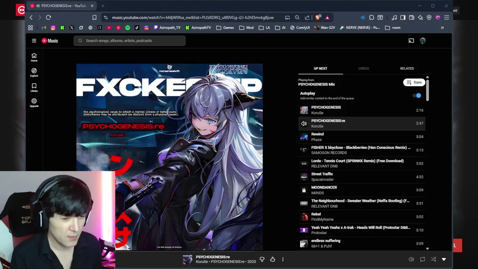Click the playing indicator on PSYCHOGENESIS:re row

[304, 123]
